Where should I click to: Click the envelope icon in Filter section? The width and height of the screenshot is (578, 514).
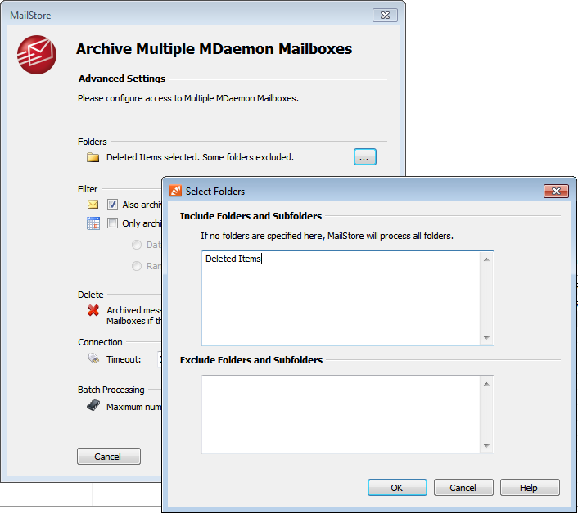point(93,204)
